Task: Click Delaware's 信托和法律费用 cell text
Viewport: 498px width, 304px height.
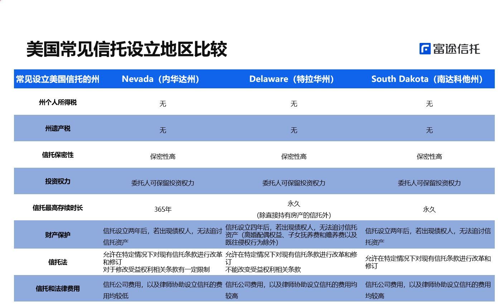Action: point(291,290)
